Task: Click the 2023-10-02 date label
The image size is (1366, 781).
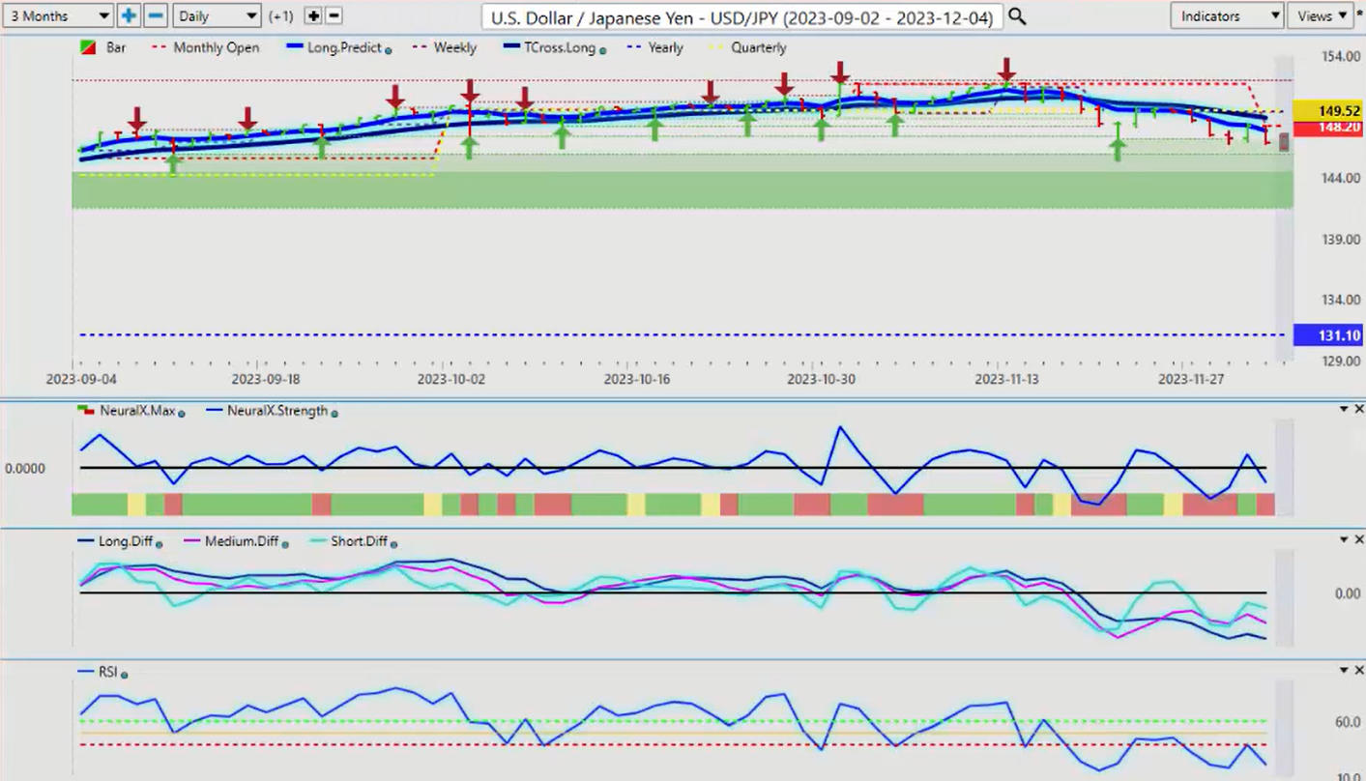Action: pyautogui.click(x=451, y=380)
